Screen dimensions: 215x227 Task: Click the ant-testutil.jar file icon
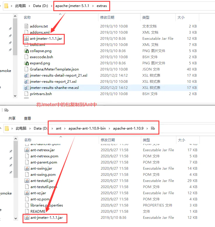pyautogui.click(x=27, y=181)
